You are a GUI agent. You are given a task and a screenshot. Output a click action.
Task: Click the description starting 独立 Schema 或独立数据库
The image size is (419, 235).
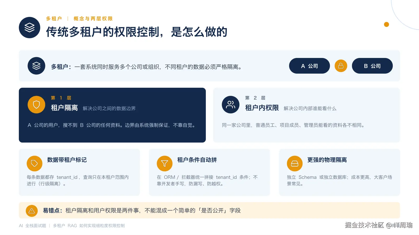[339, 180]
